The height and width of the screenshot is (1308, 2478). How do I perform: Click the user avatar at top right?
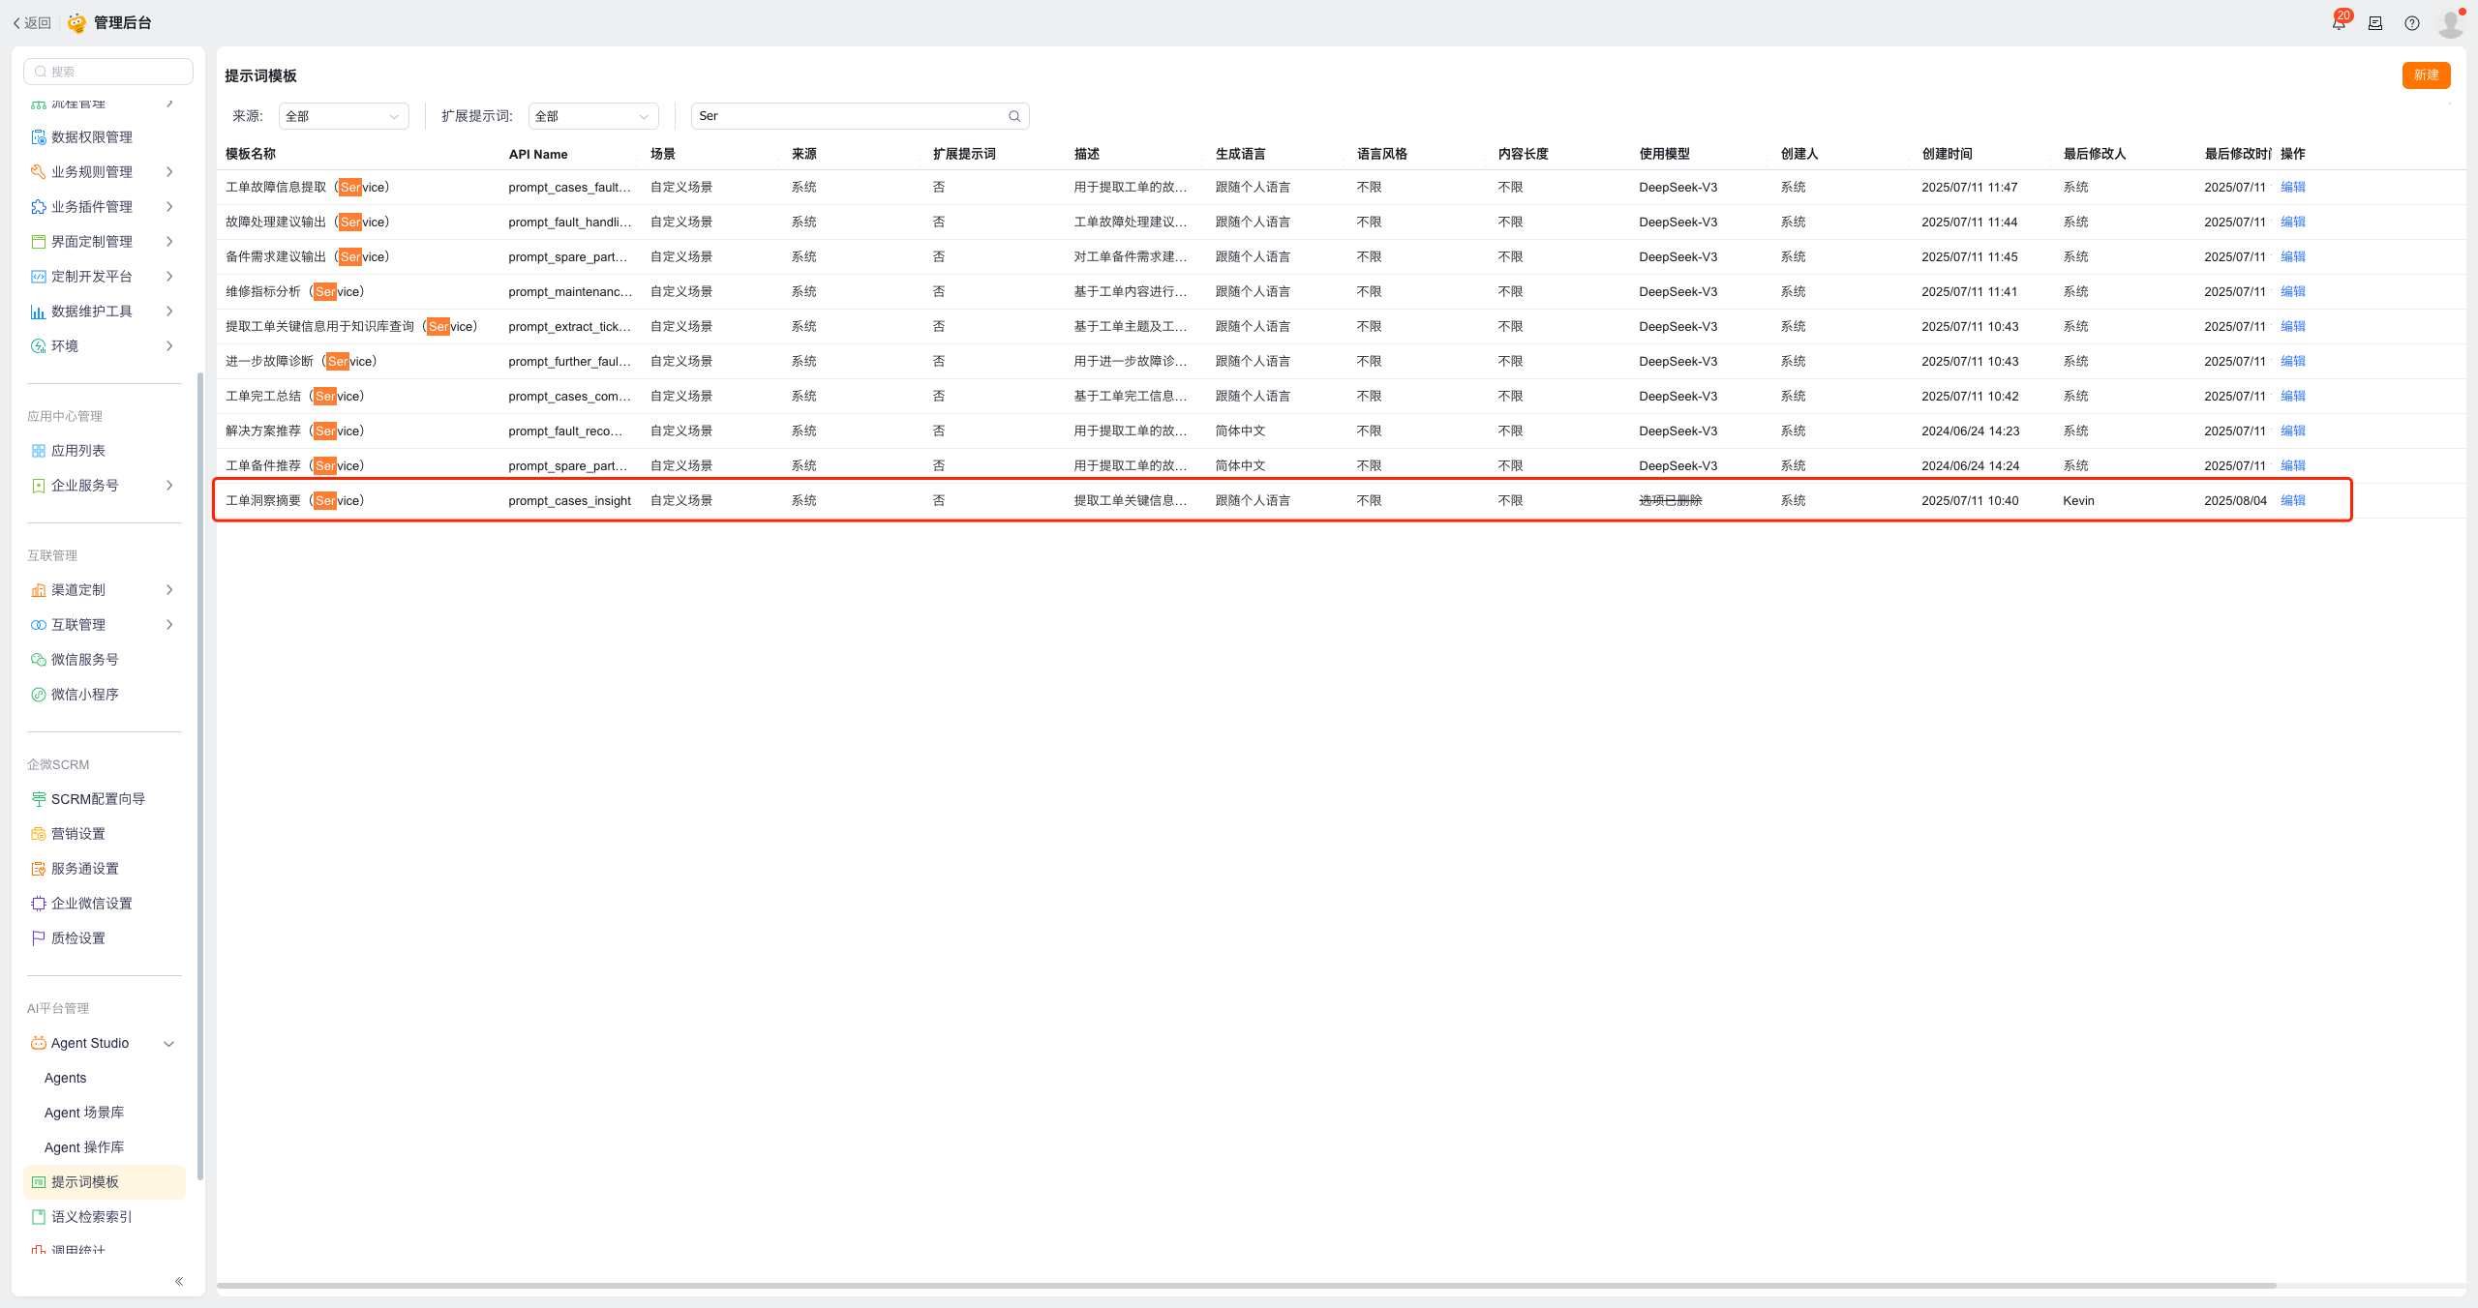(2450, 23)
